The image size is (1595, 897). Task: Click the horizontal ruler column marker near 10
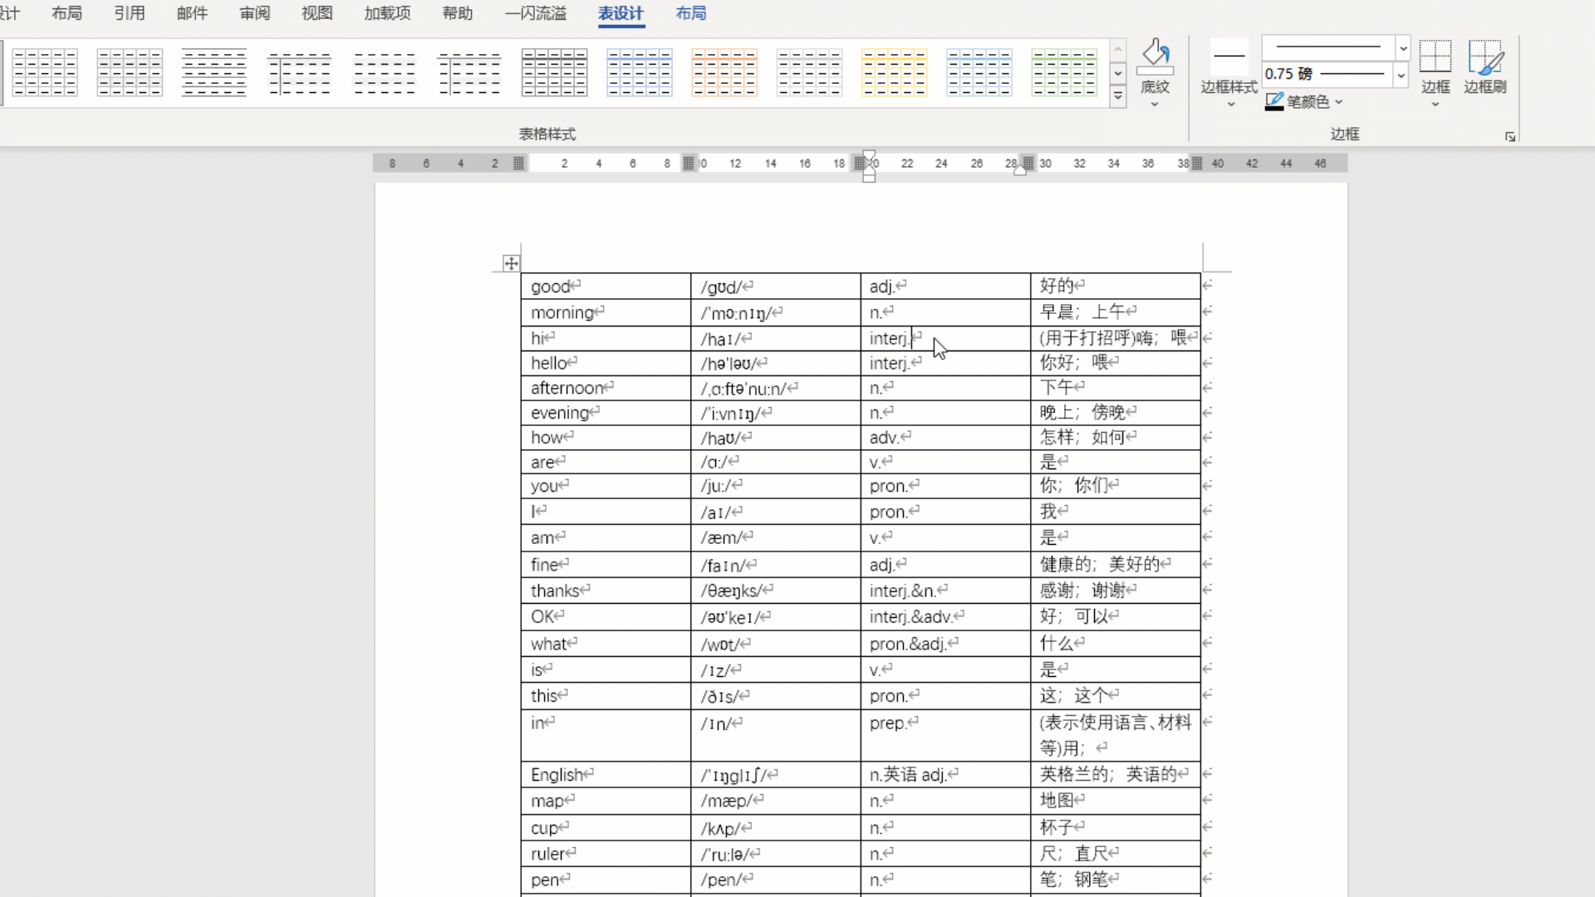point(689,164)
